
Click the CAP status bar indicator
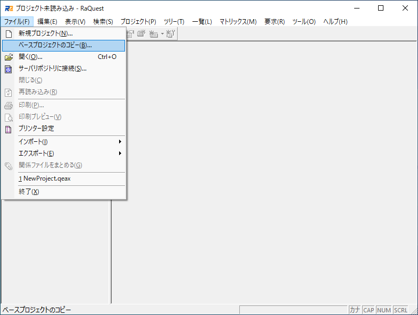[369, 310]
